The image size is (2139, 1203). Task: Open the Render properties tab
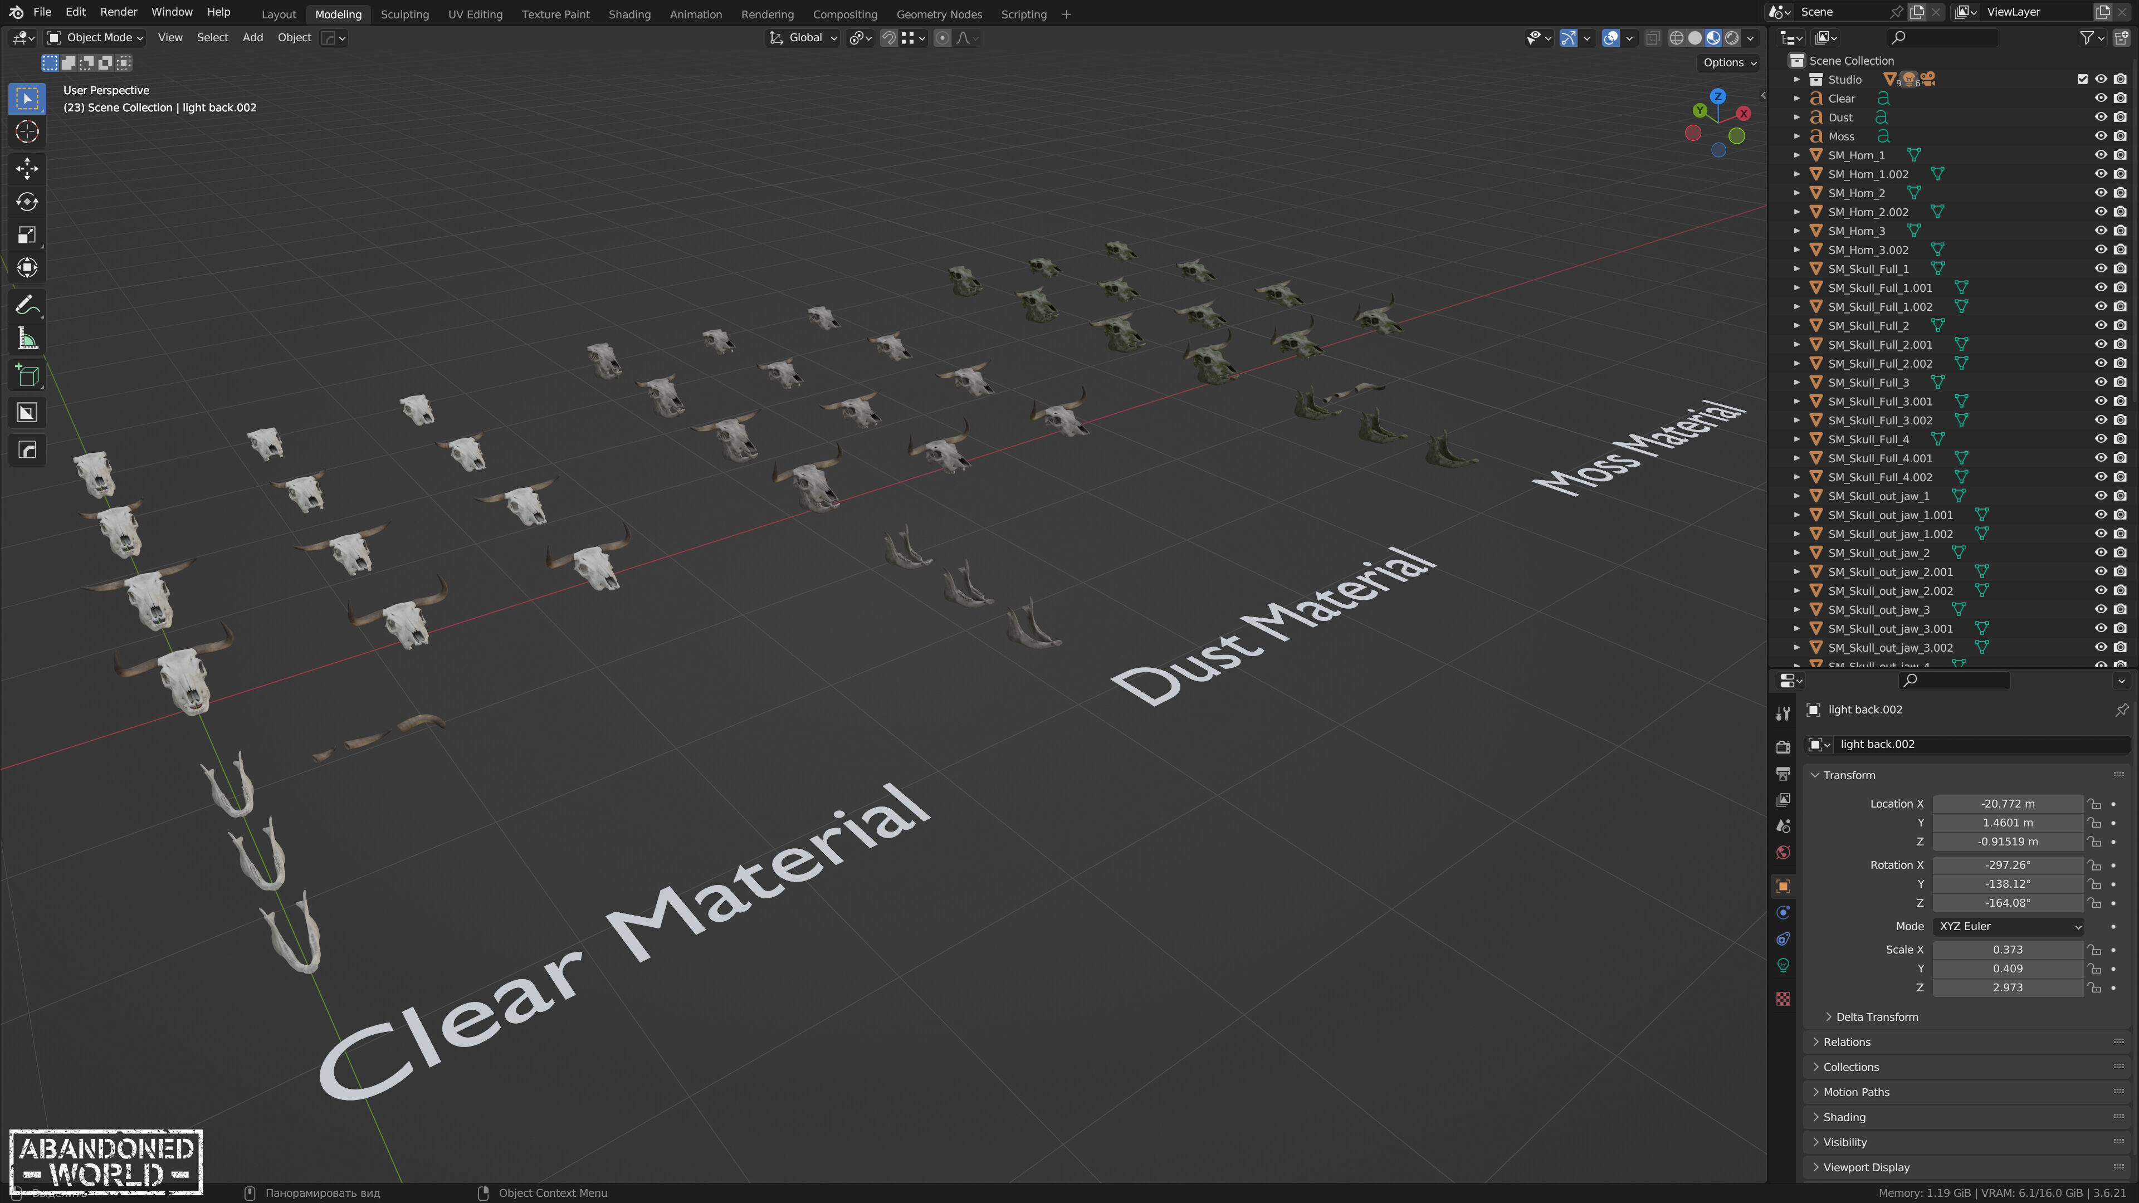[1782, 747]
